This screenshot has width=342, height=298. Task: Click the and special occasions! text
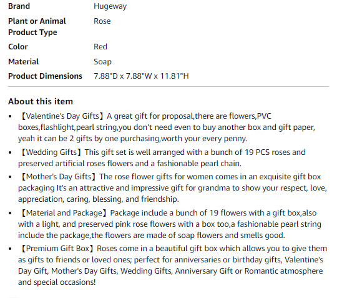57,282
